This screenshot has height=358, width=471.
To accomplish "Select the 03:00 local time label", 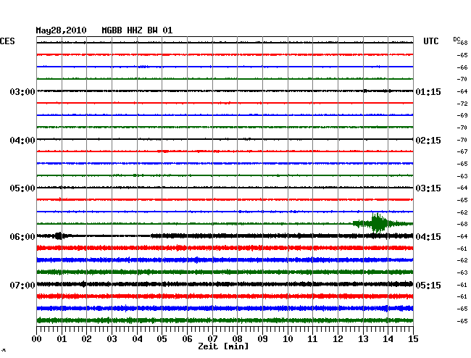I will click(22, 91).
